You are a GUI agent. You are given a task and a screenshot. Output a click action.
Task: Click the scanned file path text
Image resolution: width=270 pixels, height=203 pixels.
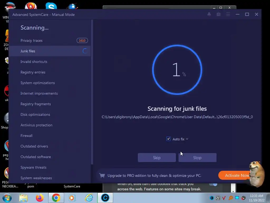pos(177,117)
